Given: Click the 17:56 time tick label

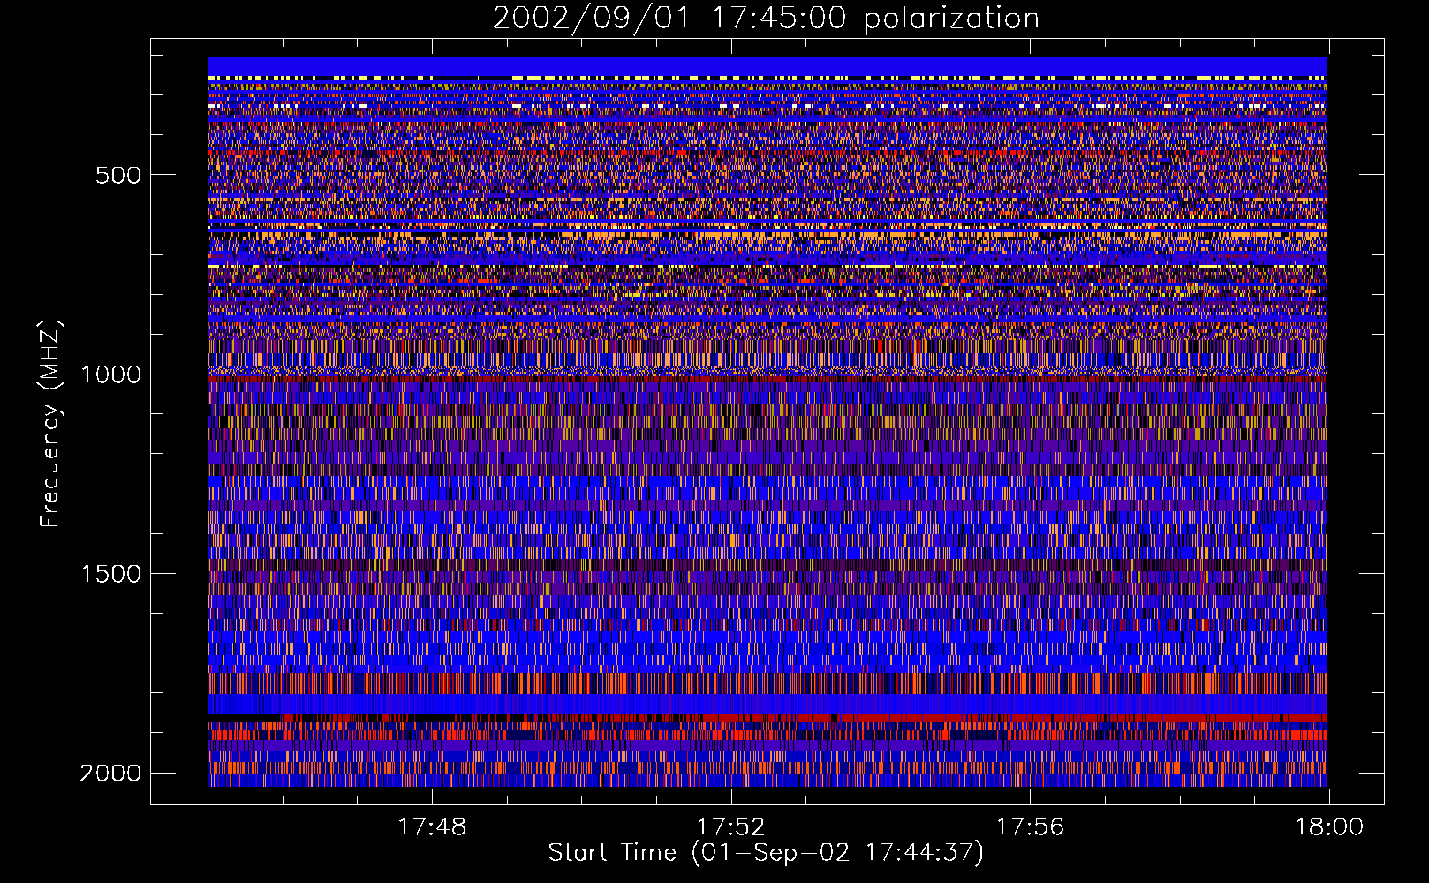Looking at the screenshot, I should click(1030, 827).
